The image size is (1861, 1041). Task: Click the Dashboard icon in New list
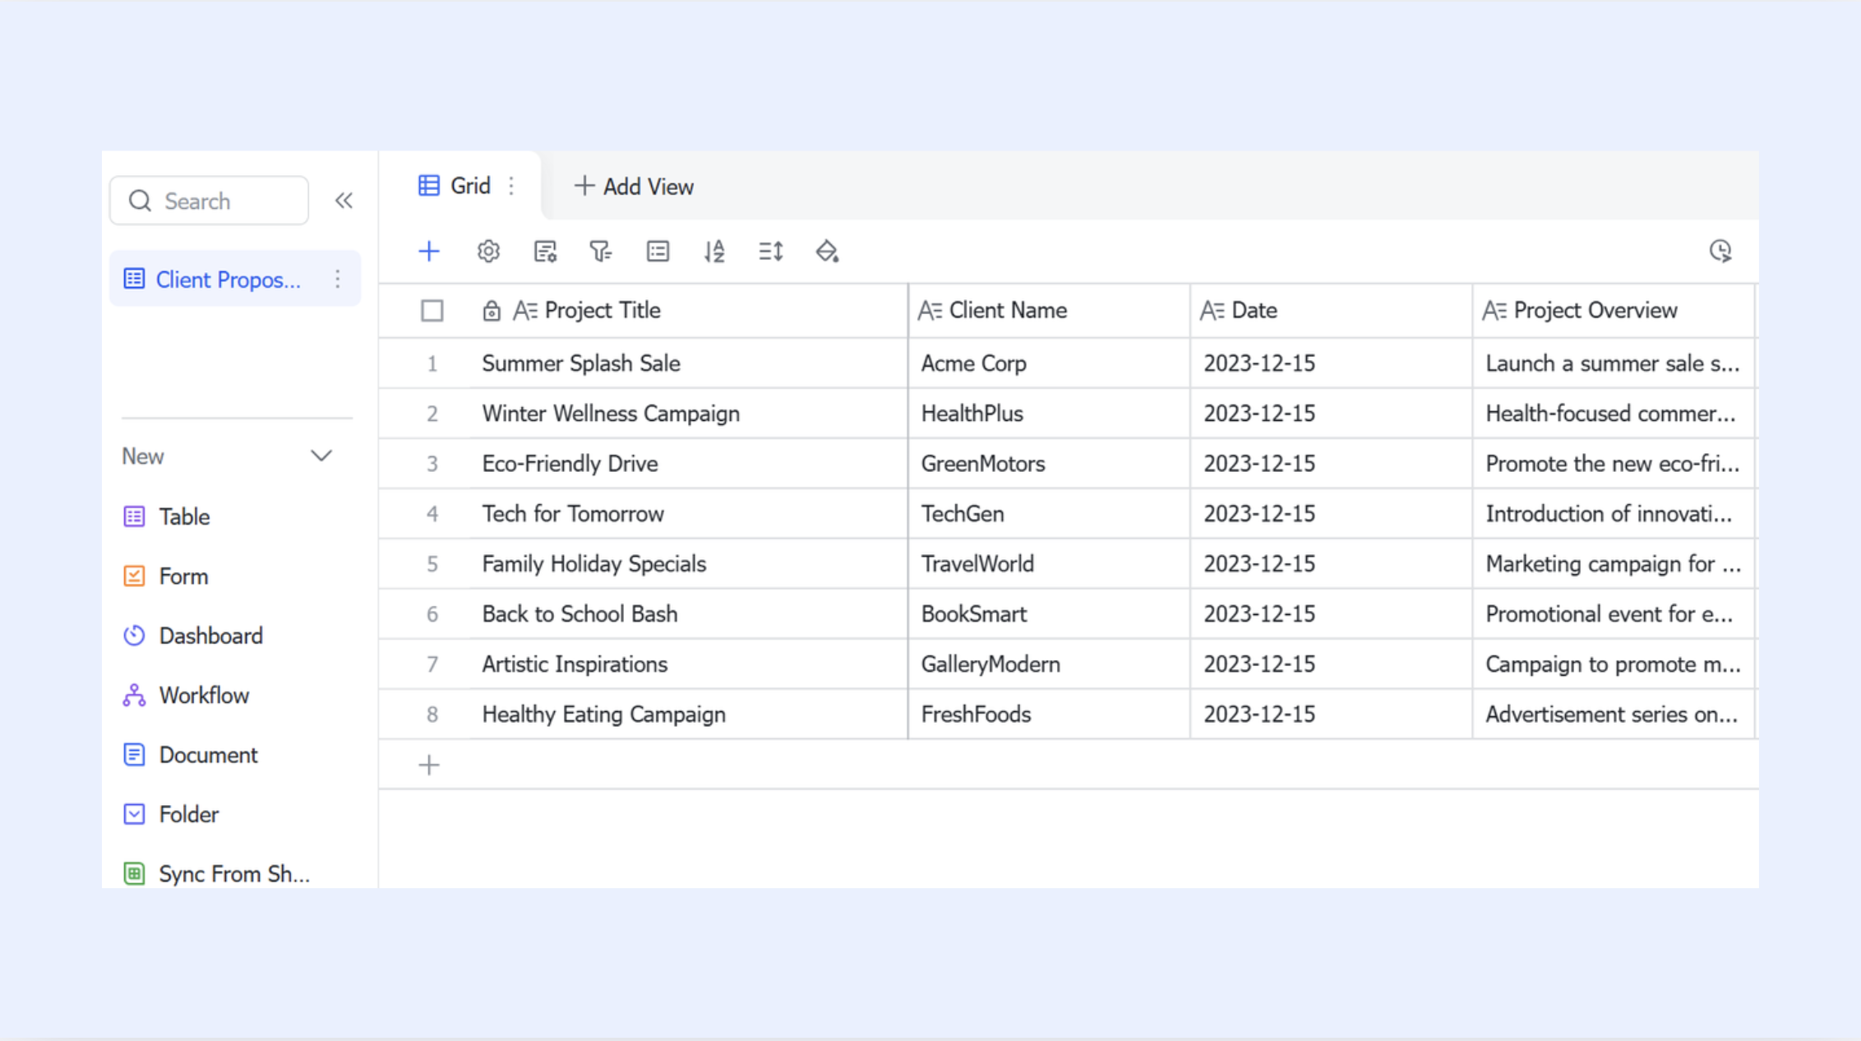[134, 636]
